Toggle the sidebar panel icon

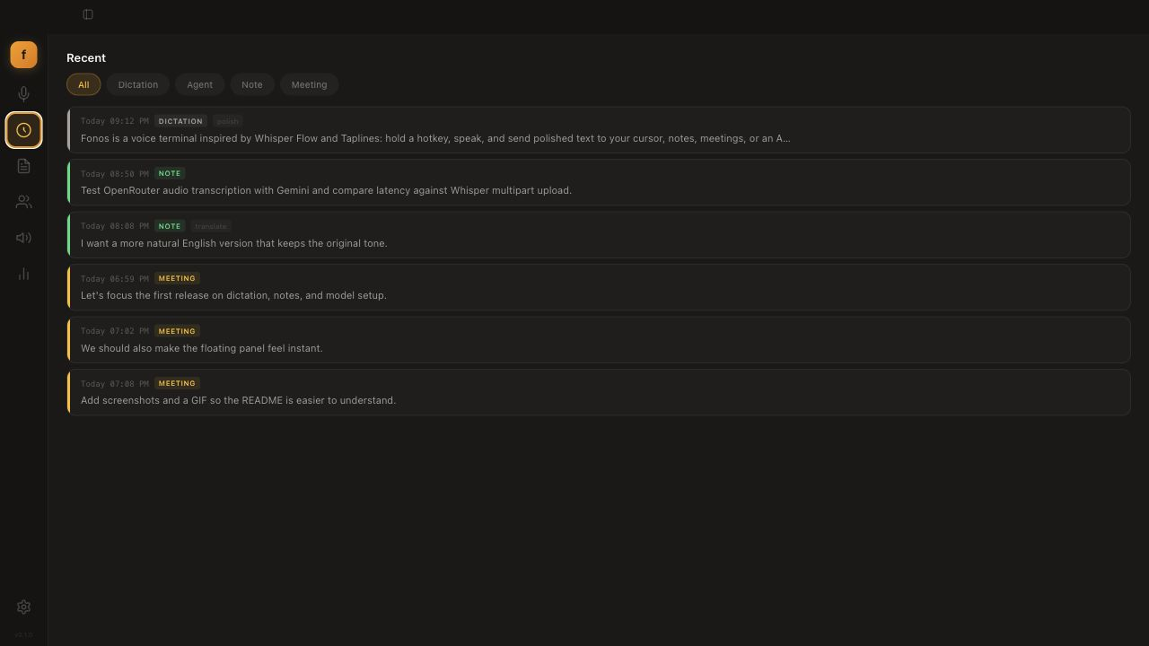(88, 14)
